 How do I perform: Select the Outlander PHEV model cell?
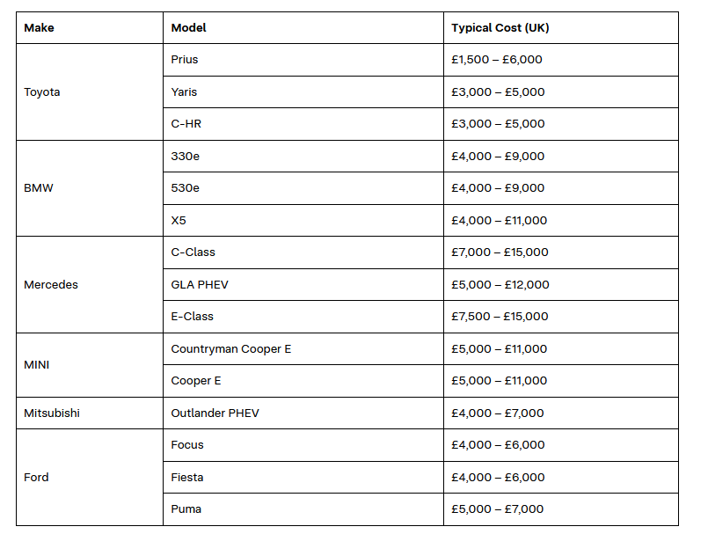215,413
